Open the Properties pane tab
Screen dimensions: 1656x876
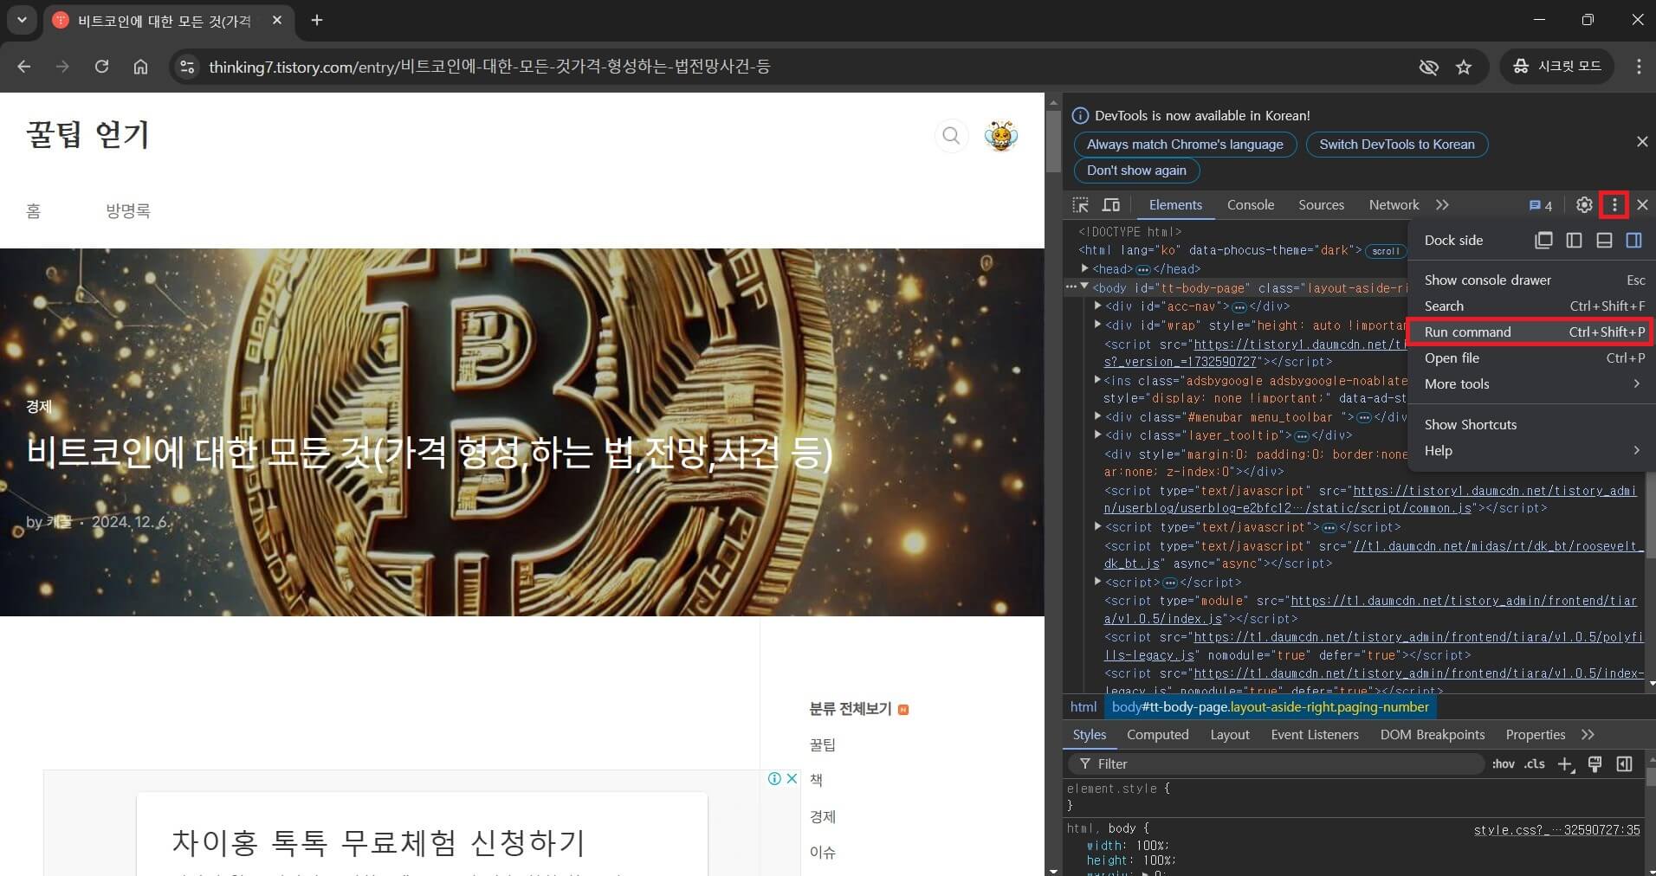(x=1535, y=735)
